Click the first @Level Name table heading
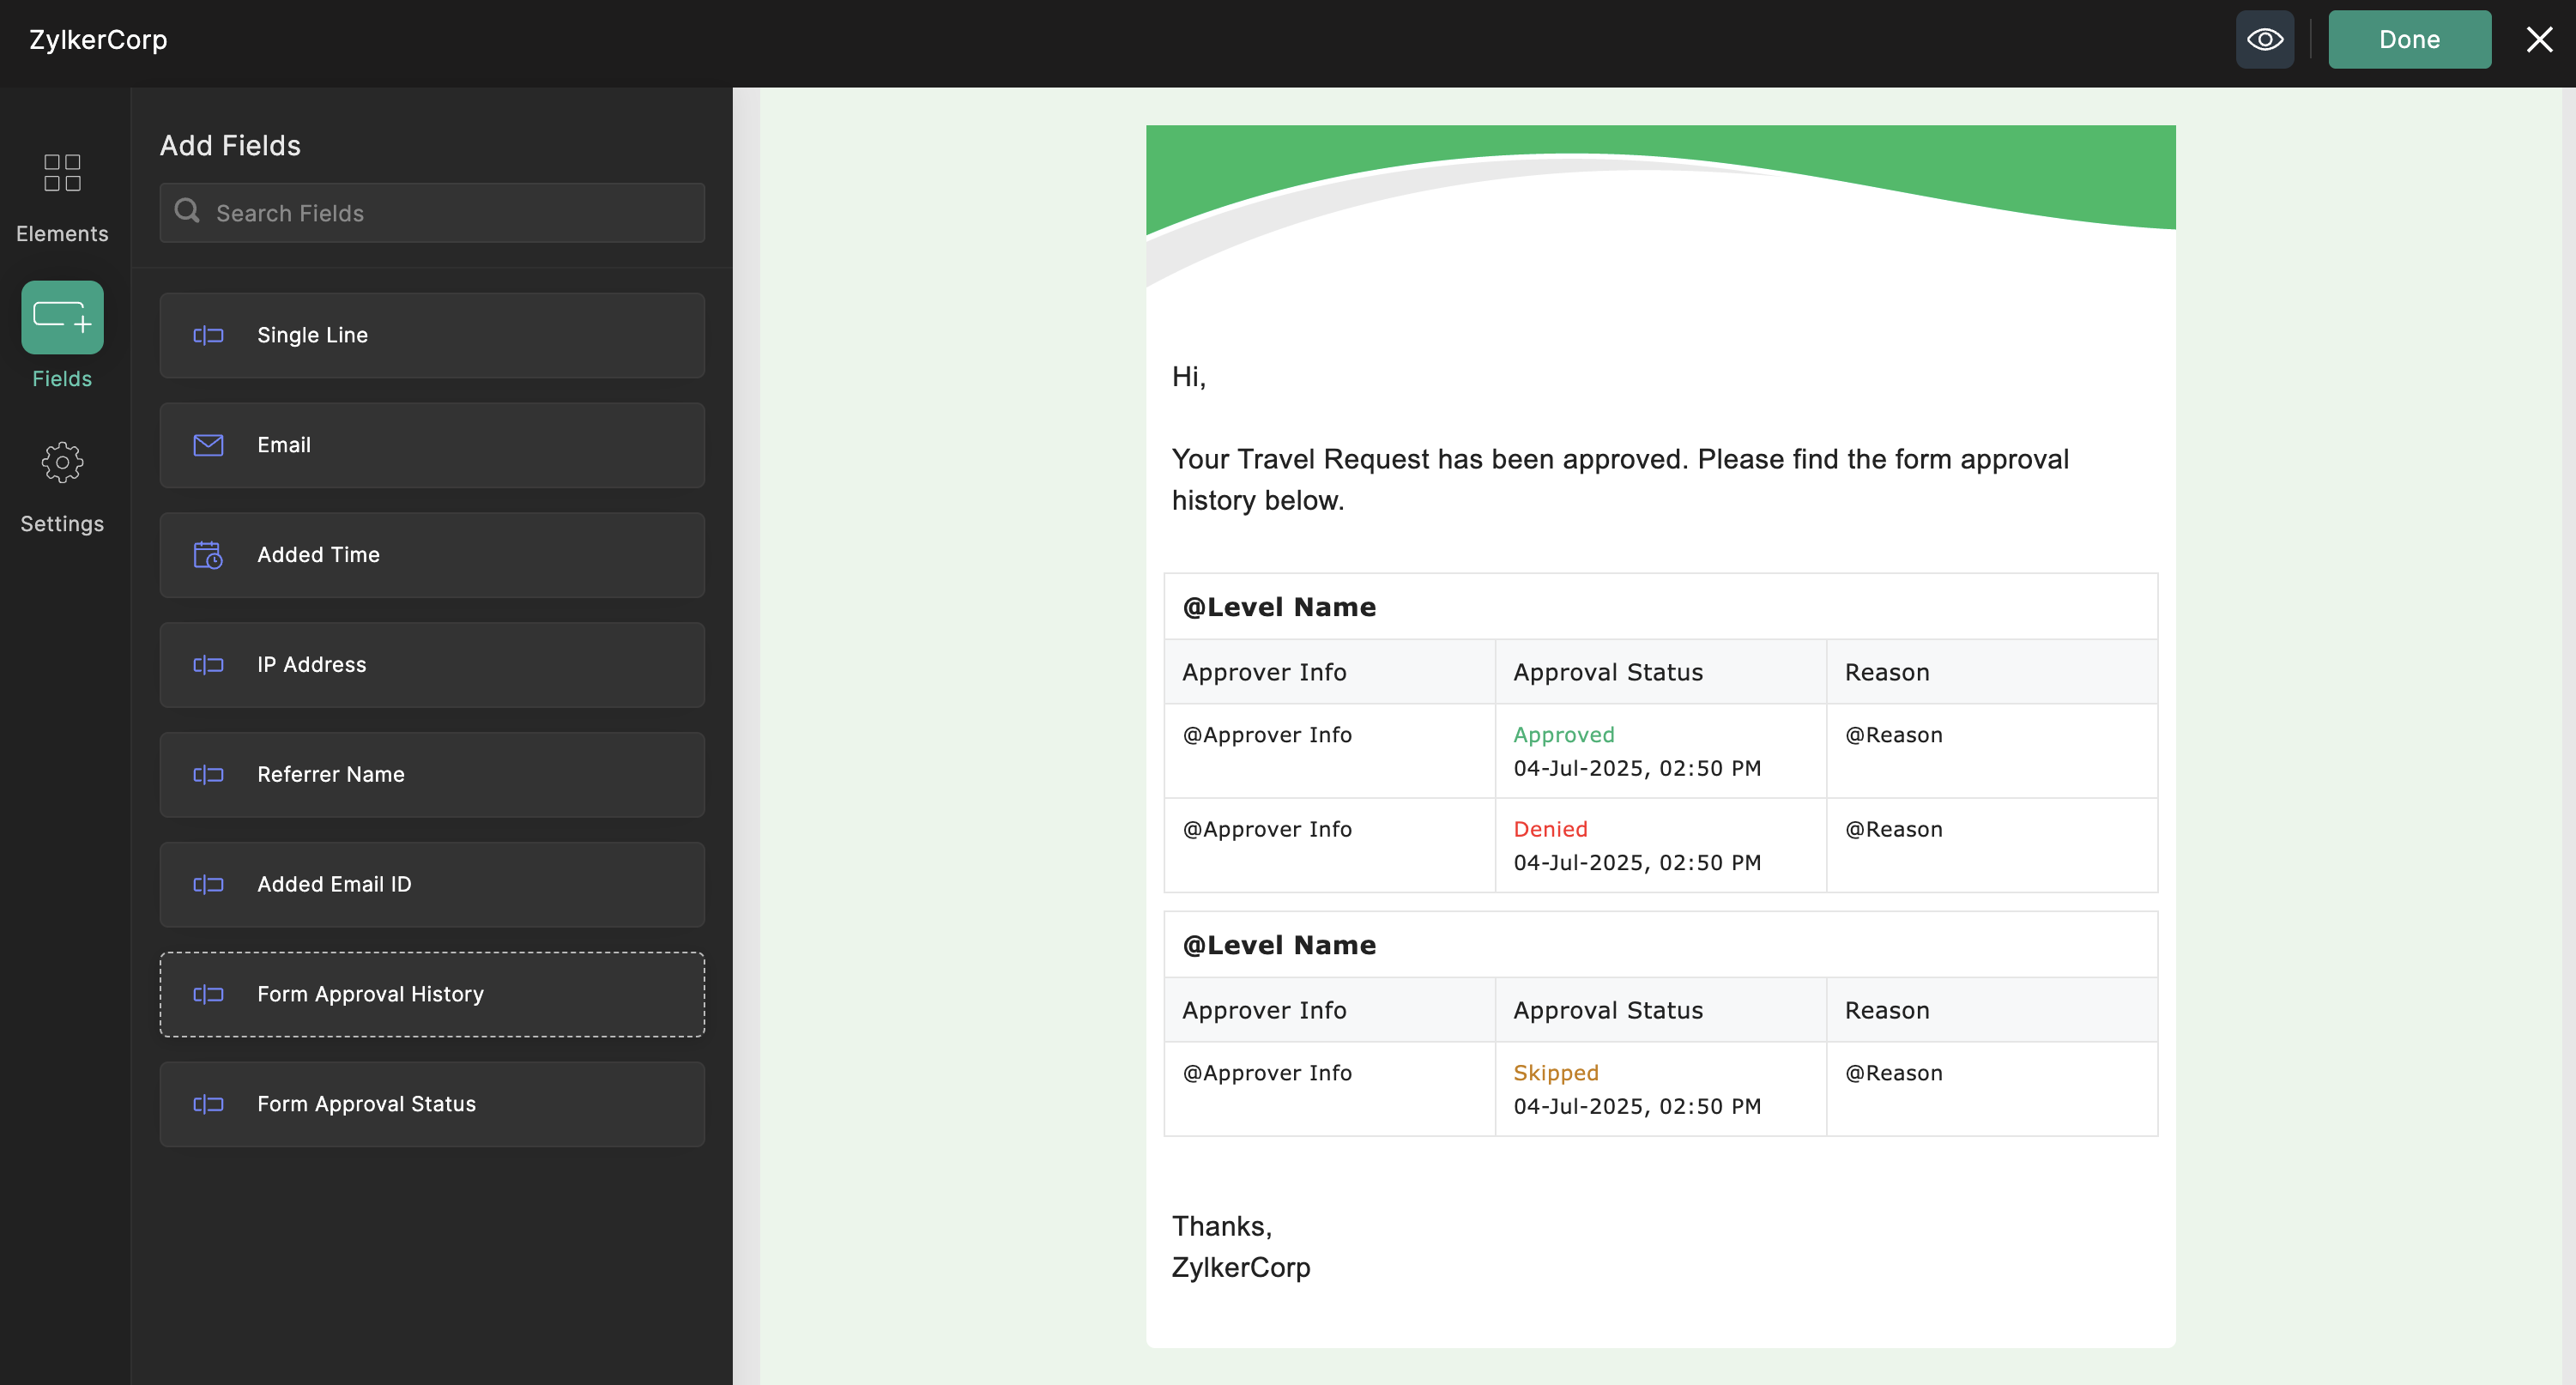Viewport: 2576px width, 1385px height. tap(1279, 607)
